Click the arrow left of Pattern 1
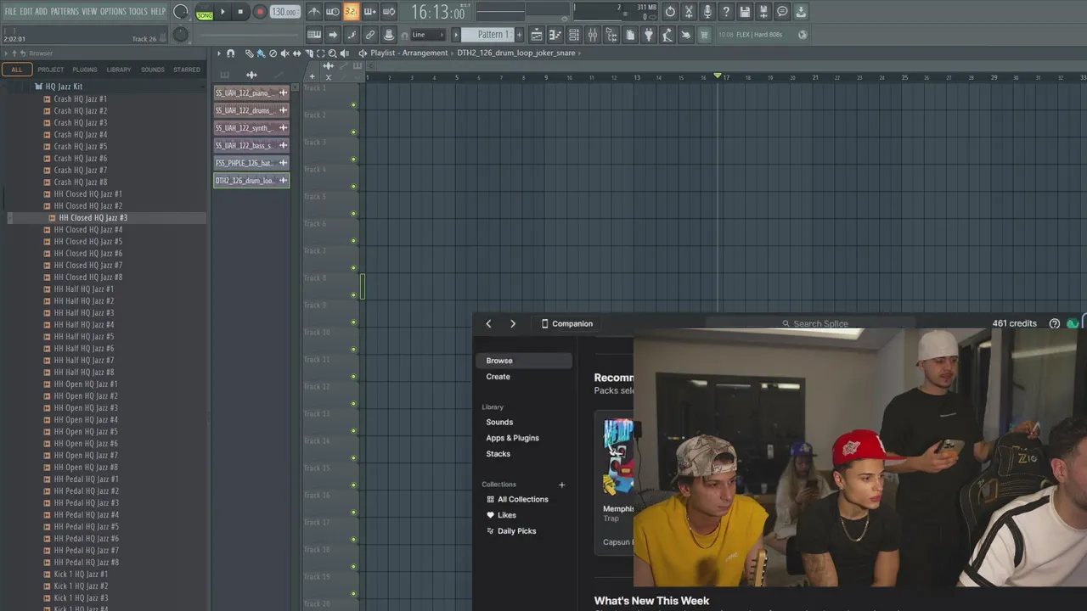Image resolution: width=1087 pixels, height=611 pixels. [x=455, y=35]
